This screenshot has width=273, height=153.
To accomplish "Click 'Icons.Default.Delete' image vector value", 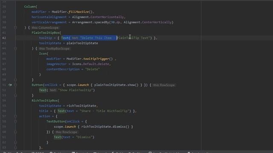I will [90, 64].
